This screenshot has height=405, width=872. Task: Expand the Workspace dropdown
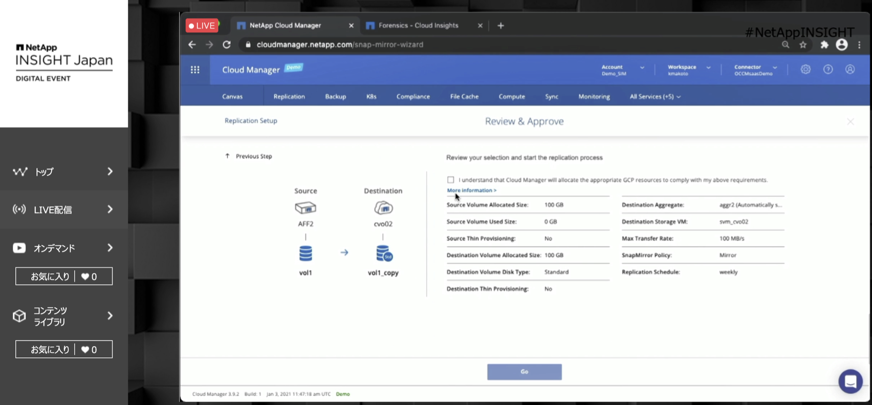click(x=708, y=68)
